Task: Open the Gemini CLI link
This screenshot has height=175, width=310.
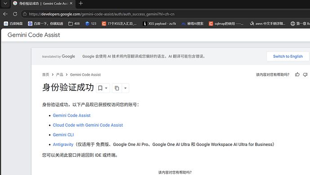Action: point(63,135)
